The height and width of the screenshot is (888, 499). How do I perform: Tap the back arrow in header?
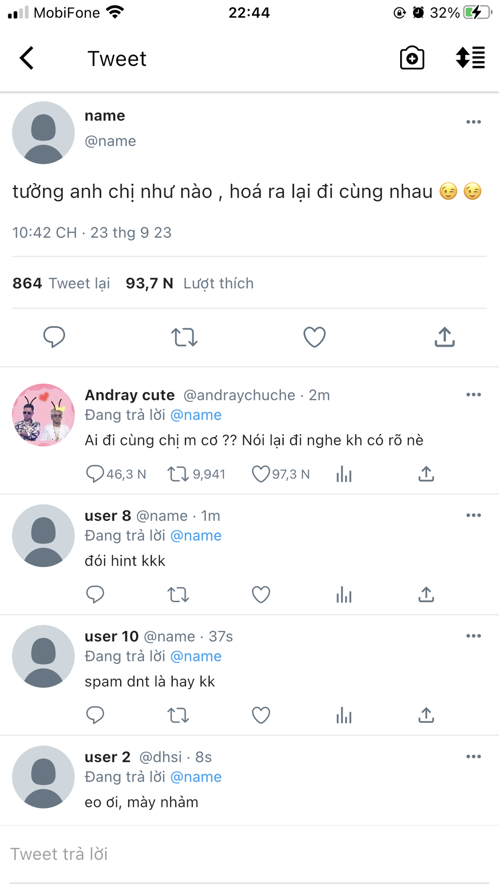(27, 58)
